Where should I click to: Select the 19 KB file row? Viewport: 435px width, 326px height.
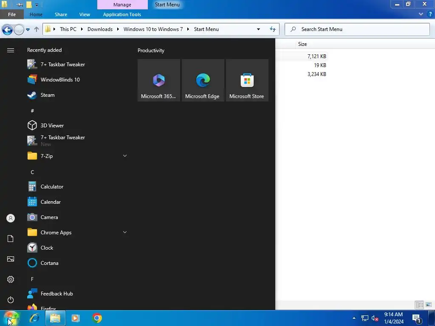(x=302, y=65)
